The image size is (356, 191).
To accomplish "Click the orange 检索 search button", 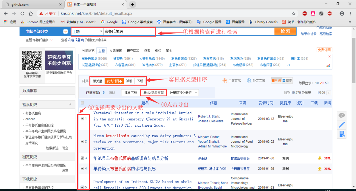I will point(285,31).
